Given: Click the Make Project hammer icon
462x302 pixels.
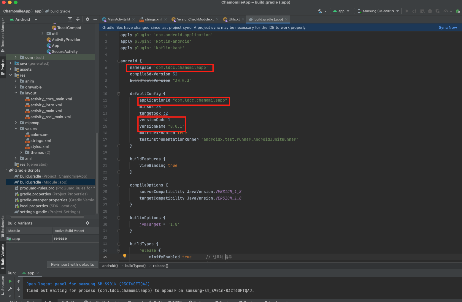Looking at the screenshot, I should point(320,11).
